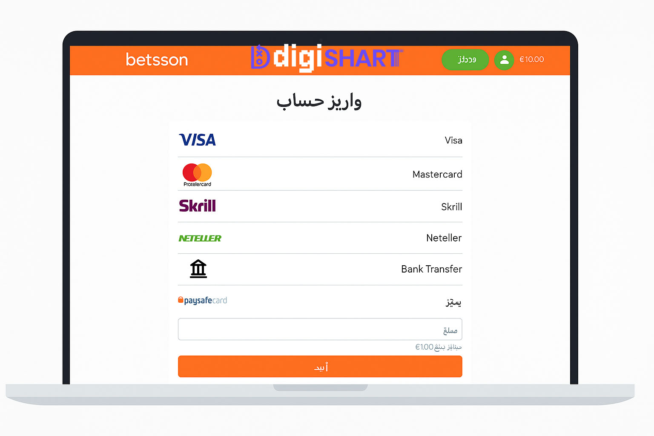Choose the Skrill logo
654x436 pixels.
click(198, 206)
